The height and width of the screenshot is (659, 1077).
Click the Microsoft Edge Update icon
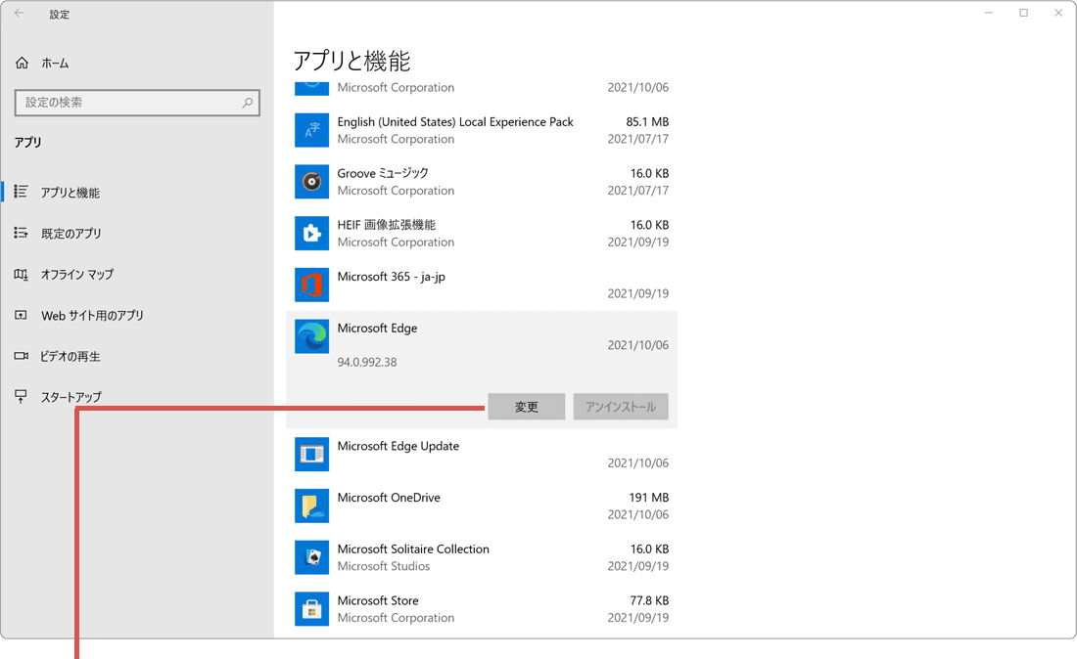coord(311,454)
